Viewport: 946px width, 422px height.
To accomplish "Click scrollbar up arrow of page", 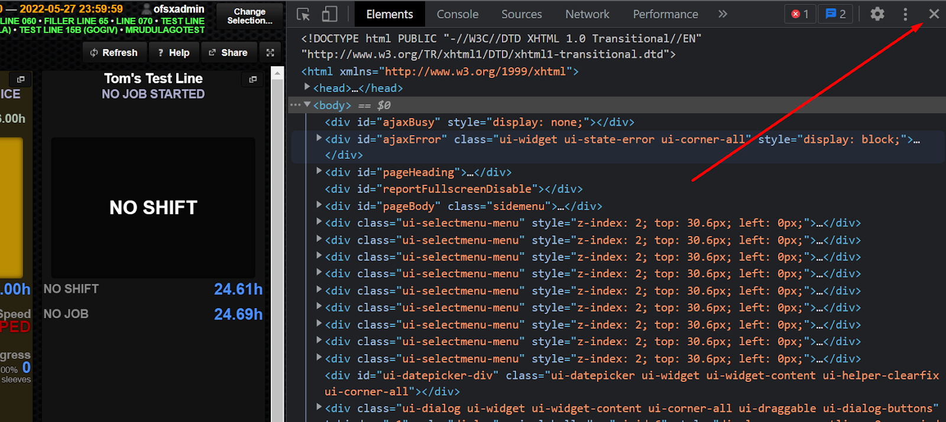I will 277,73.
